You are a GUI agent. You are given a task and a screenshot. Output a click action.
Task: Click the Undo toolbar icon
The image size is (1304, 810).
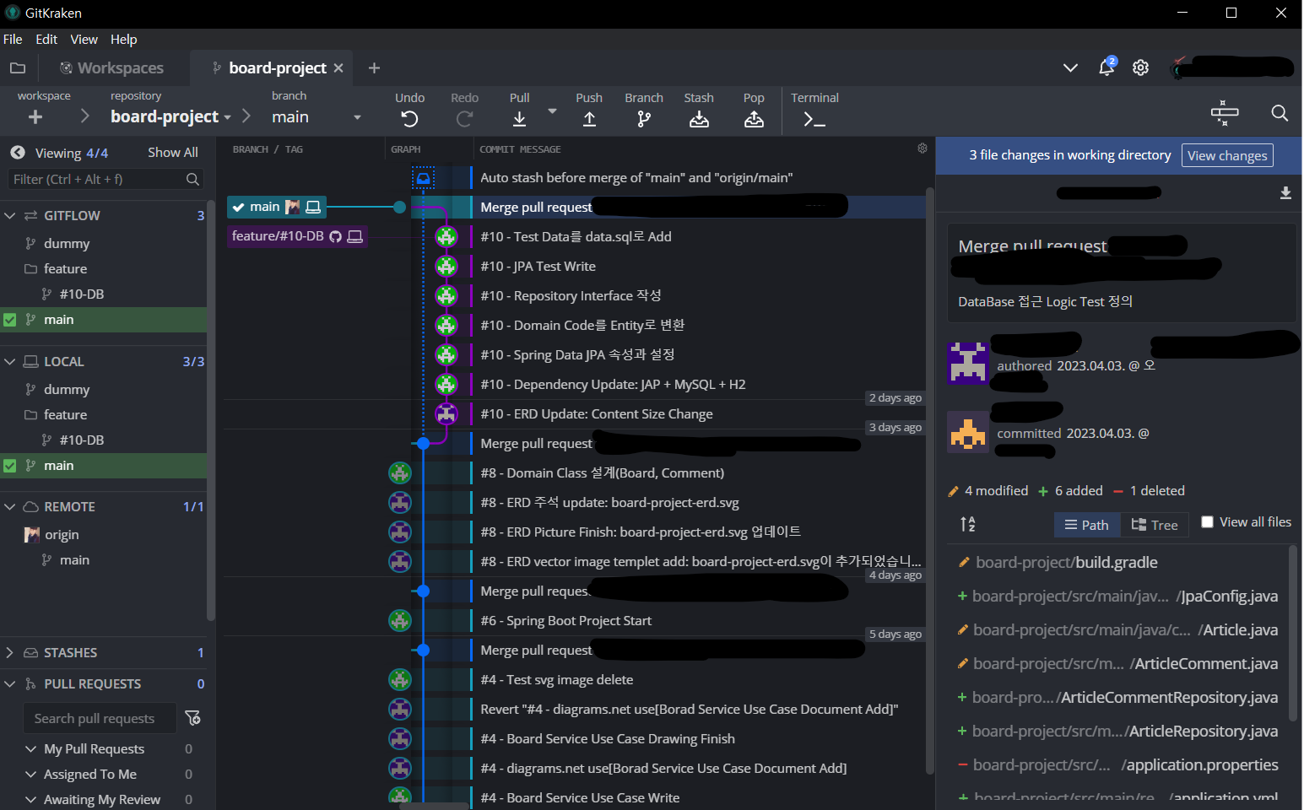pyautogui.click(x=409, y=119)
